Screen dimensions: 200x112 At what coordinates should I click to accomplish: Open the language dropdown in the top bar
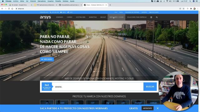(116, 12)
